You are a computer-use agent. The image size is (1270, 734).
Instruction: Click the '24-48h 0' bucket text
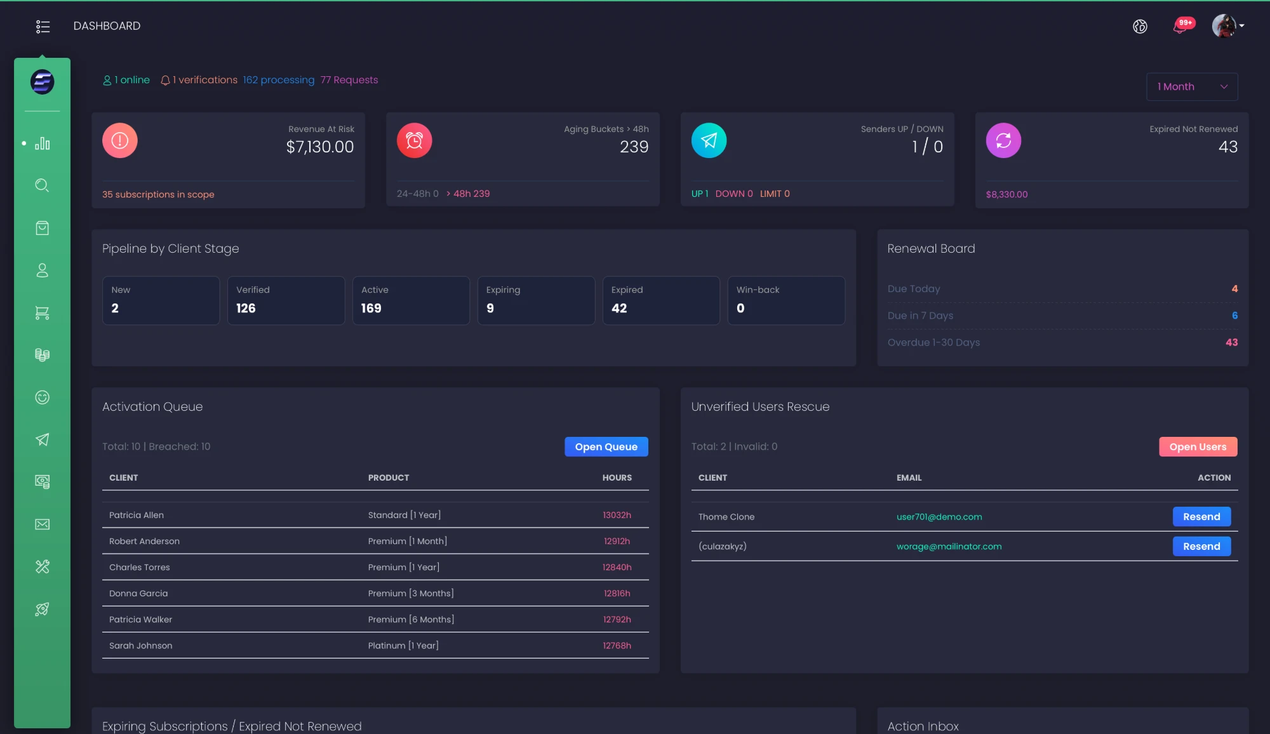pyautogui.click(x=418, y=194)
